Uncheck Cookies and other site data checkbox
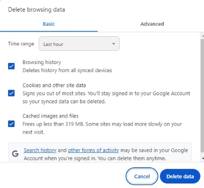204x188 pixels. [11, 93]
